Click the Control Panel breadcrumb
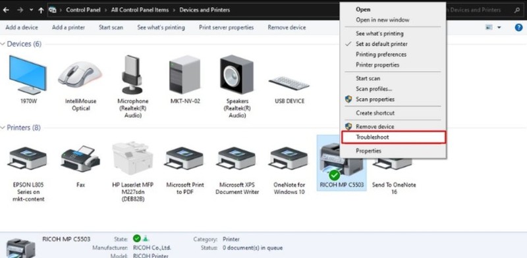527x258 pixels. 83,10
